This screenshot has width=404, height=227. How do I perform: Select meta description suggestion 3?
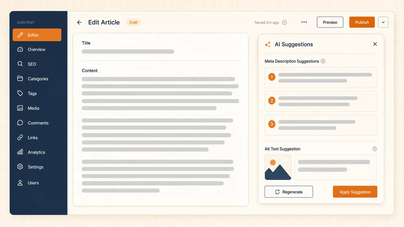click(321, 125)
